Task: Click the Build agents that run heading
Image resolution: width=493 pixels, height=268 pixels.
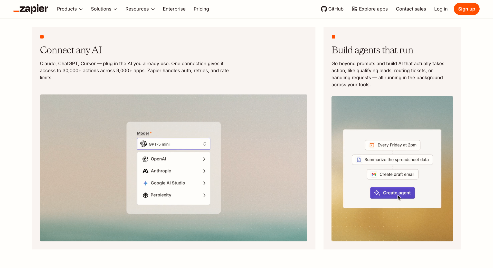Action: pos(372,50)
